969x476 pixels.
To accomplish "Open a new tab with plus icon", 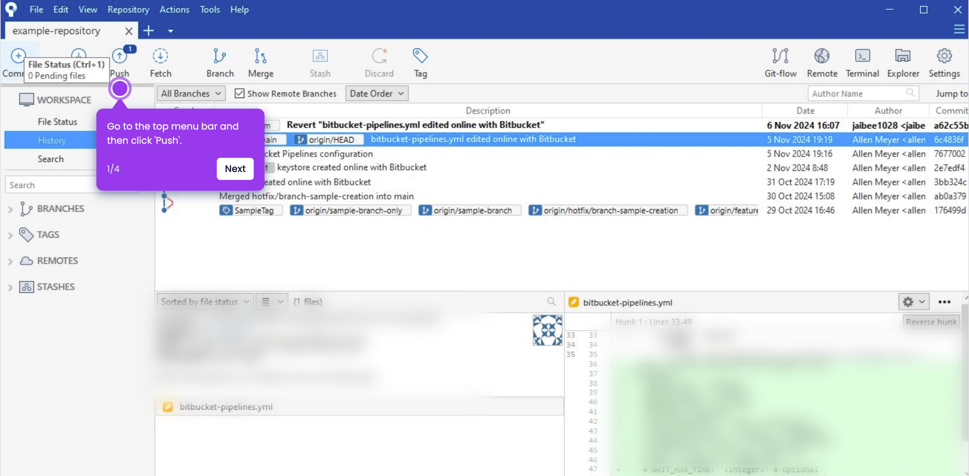I will (x=149, y=31).
